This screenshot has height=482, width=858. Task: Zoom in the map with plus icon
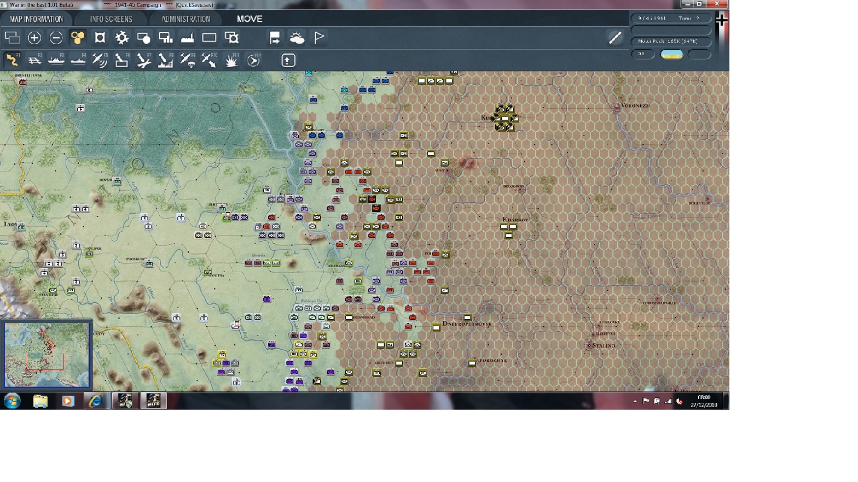[34, 38]
